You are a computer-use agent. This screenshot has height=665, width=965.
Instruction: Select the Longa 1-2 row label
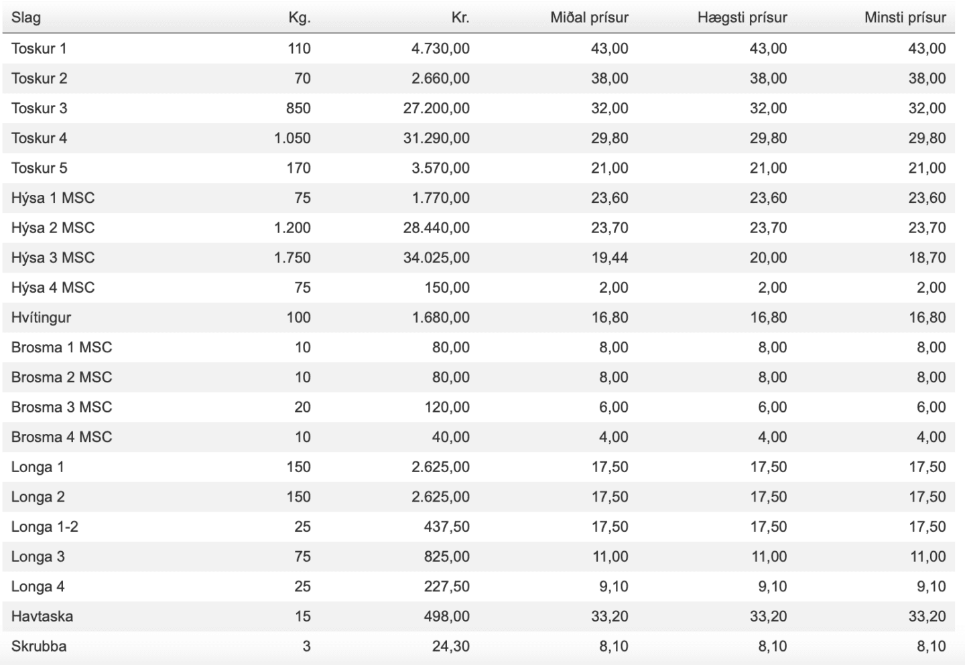(44, 527)
